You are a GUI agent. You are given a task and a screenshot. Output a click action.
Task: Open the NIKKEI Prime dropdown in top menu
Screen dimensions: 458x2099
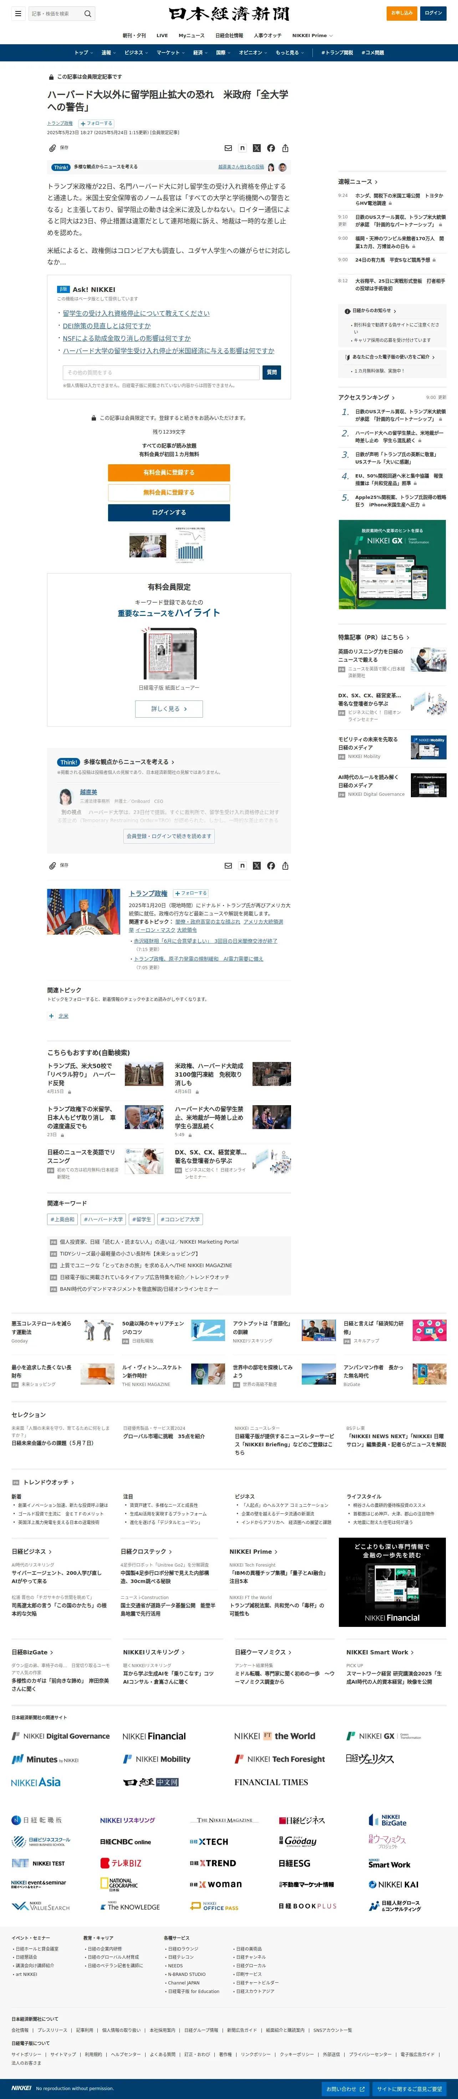(x=312, y=36)
